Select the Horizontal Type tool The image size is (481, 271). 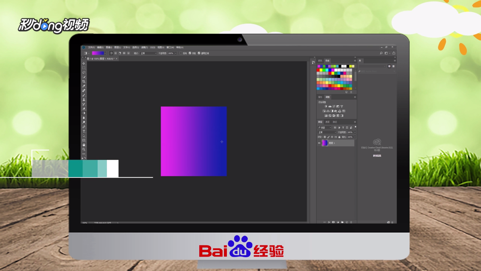(x=84, y=131)
